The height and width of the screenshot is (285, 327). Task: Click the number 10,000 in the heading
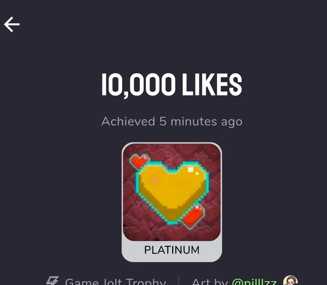138,85
